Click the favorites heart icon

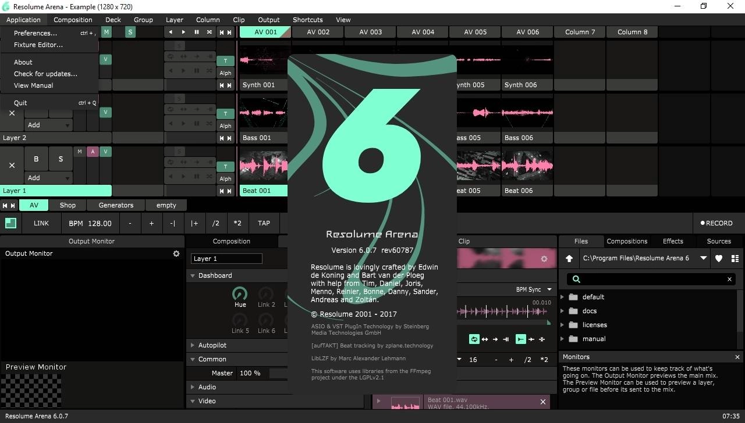tap(719, 259)
